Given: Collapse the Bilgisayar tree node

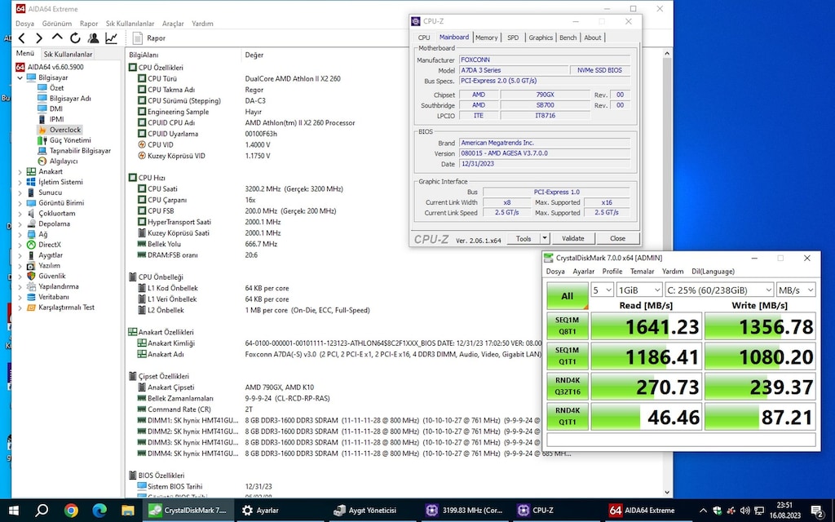Looking at the screenshot, I should click(x=20, y=77).
